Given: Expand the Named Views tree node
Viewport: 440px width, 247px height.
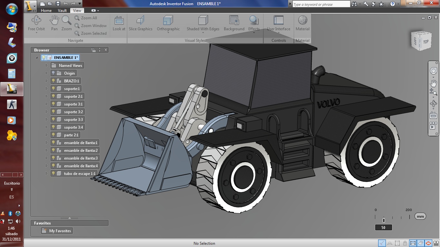Looking at the screenshot, I should 47,65.
